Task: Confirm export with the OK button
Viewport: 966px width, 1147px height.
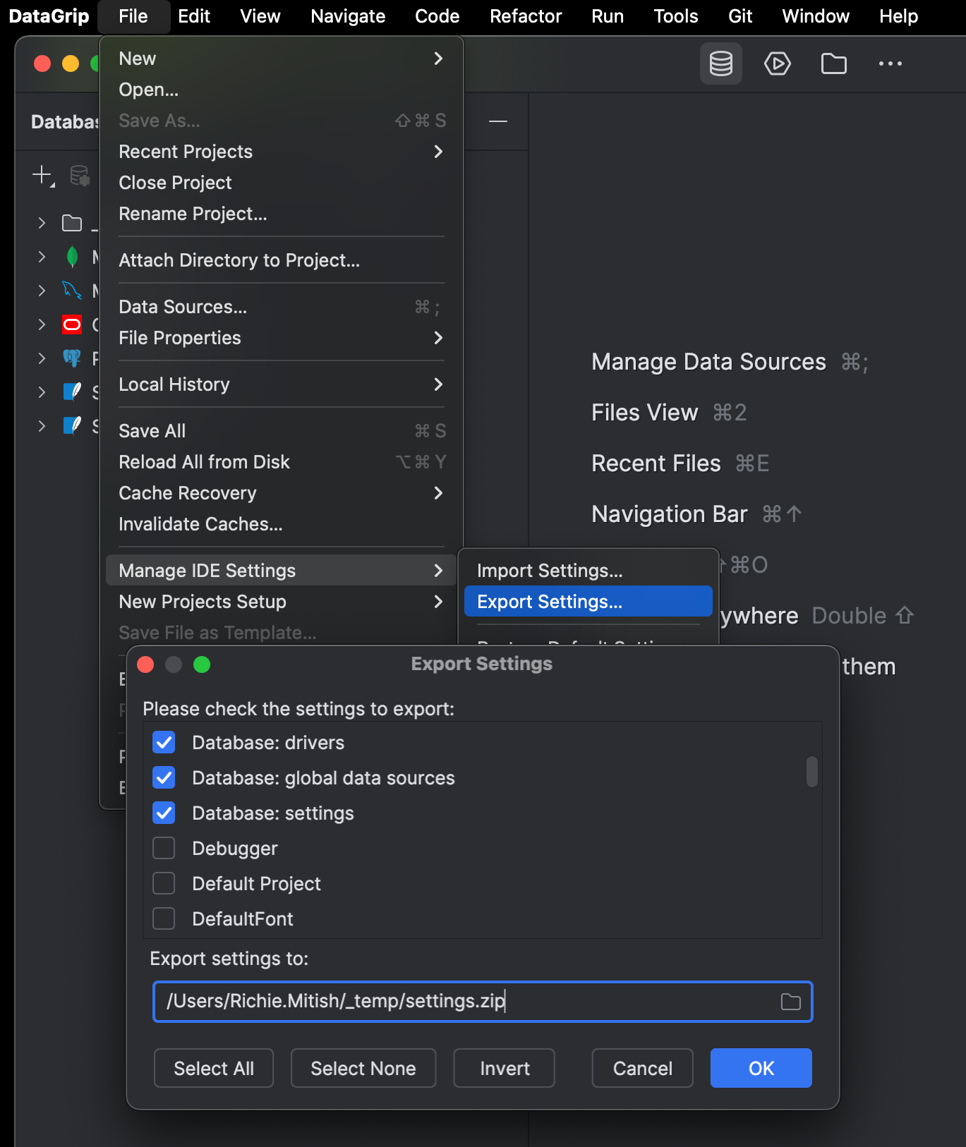Action: [761, 1068]
